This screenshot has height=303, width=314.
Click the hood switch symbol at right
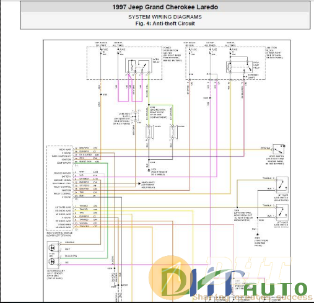point(278,149)
